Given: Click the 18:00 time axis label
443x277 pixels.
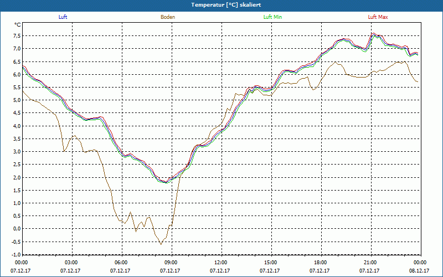Looking at the screenshot, I should point(320,263).
